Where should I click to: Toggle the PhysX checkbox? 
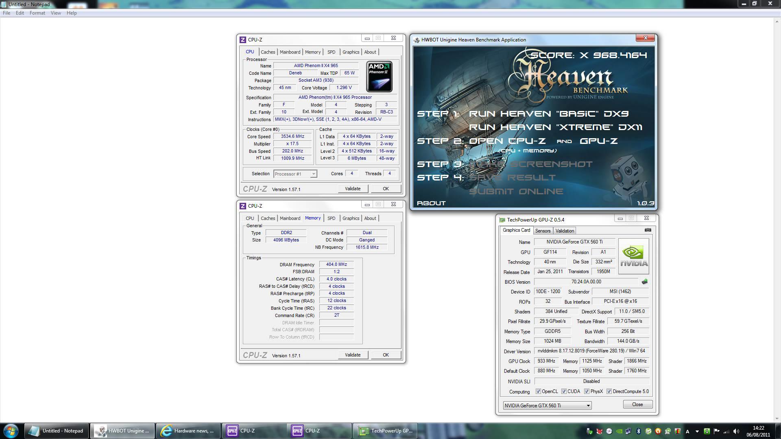click(x=587, y=391)
